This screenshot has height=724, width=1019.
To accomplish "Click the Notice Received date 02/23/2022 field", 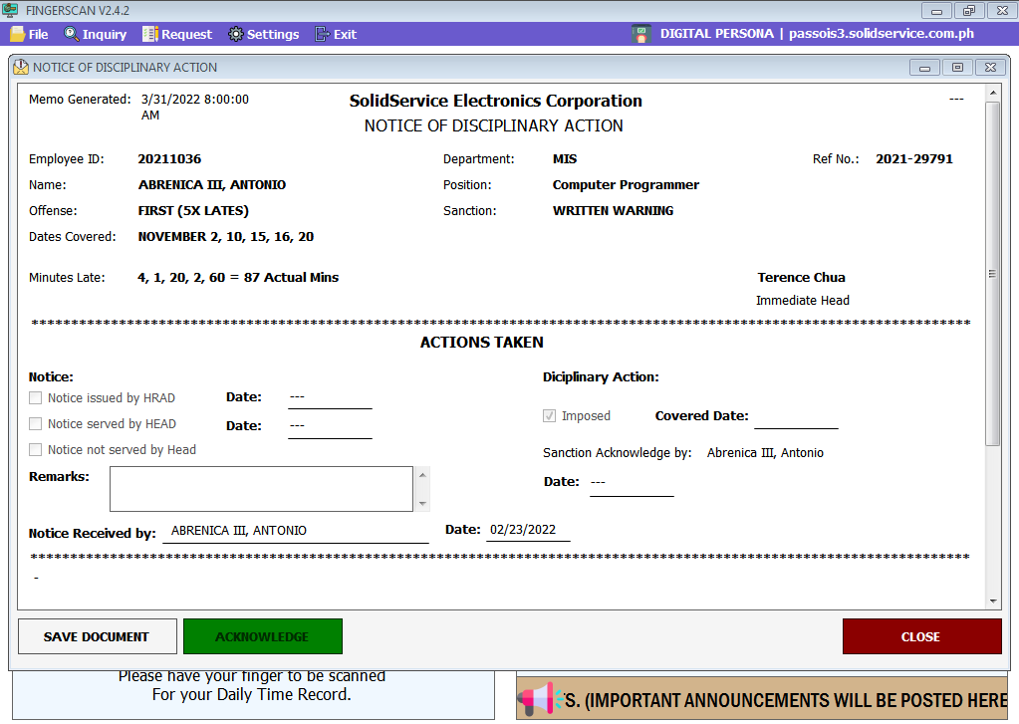I will point(528,530).
